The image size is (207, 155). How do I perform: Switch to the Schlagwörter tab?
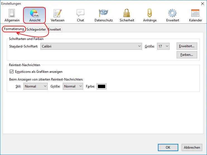click(x=36, y=29)
